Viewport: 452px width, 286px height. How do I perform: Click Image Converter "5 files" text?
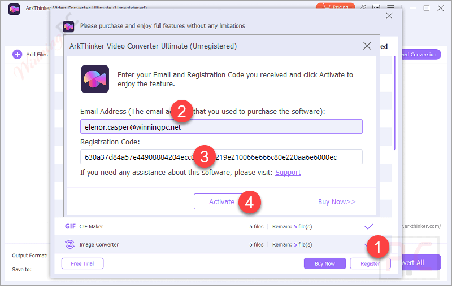[257, 245]
